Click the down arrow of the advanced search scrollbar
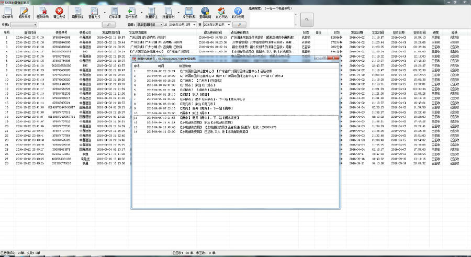The height and width of the screenshot is (257, 471). pos(296,25)
